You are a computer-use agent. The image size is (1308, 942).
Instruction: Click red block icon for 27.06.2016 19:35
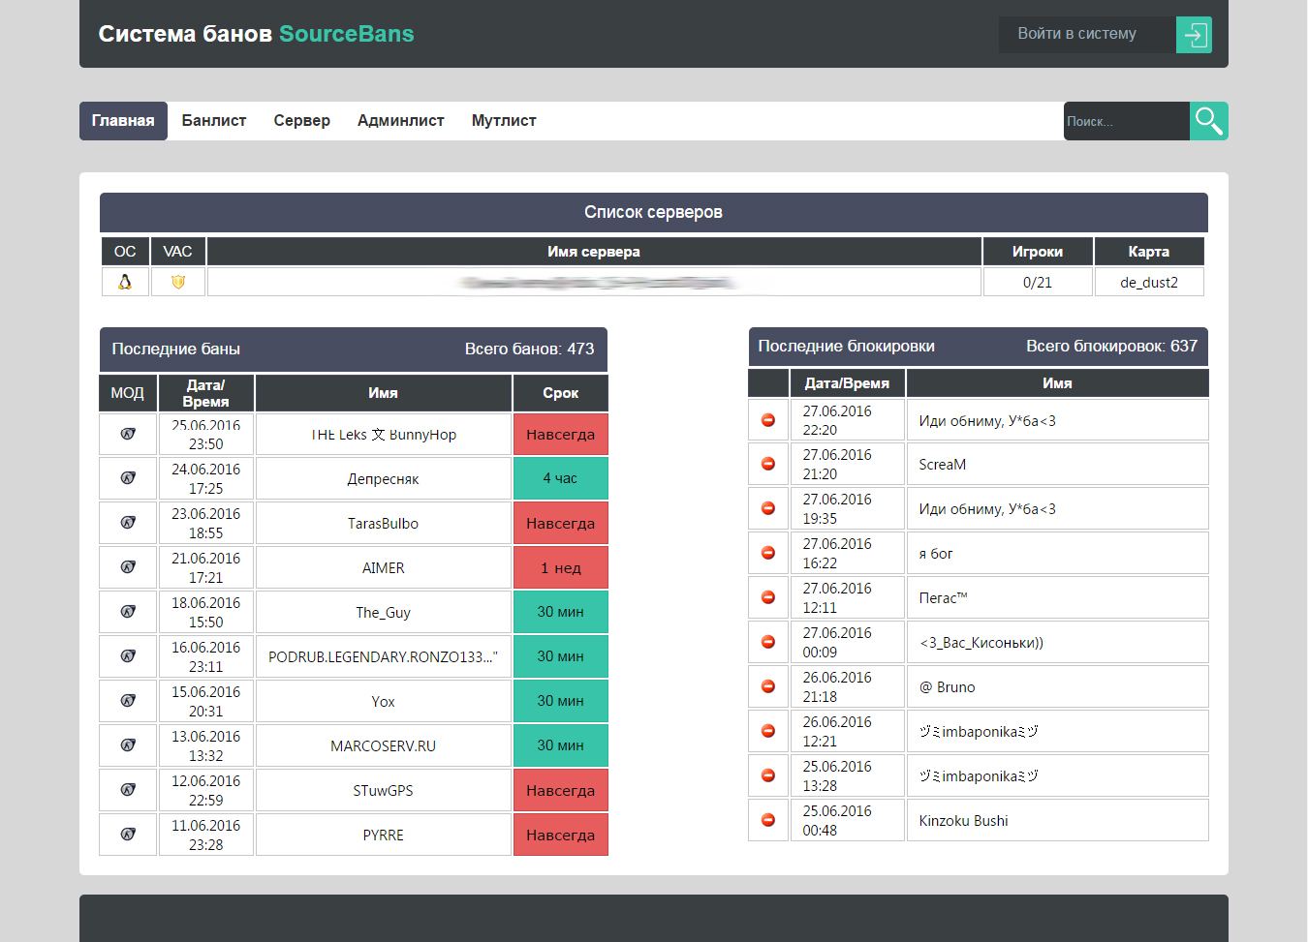768,508
